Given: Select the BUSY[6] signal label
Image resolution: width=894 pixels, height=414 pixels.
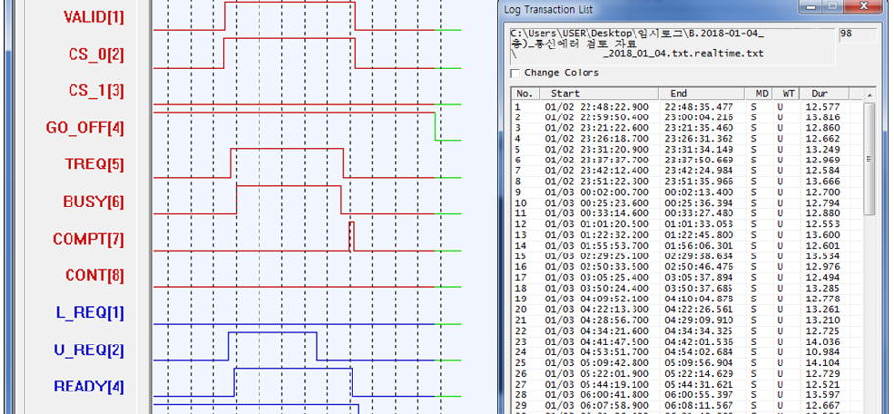Looking at the screenshot, I should point(93,202).
